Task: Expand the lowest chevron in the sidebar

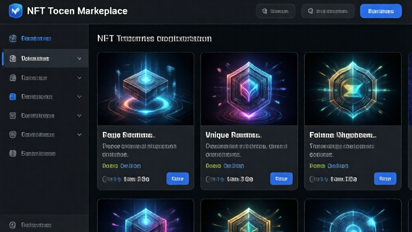Action: (79, 135)
